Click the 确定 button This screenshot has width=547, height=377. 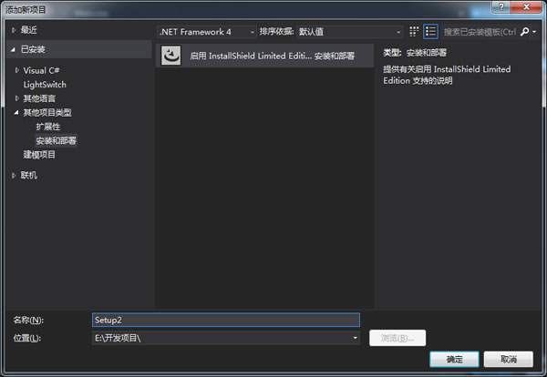pyautogui.click(x=454, y=359)
